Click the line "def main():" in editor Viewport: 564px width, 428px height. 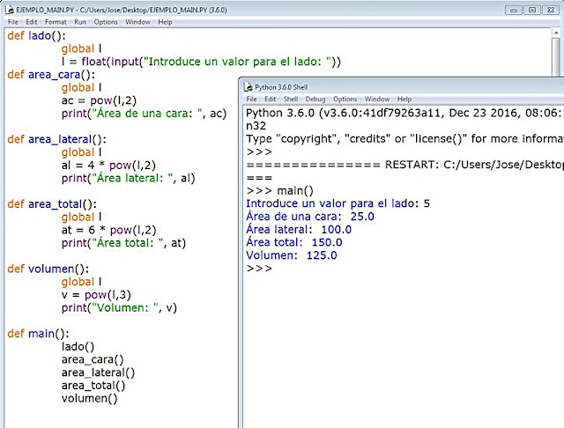pyautogui.click(x=38, y=334)
